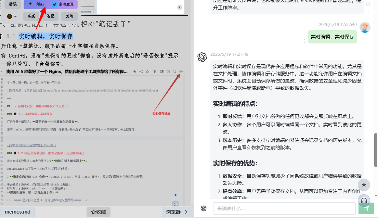Click the footprint icon in note toolbar
The image size is (378, 218).
pyautogui.click(x=155, y=72)
